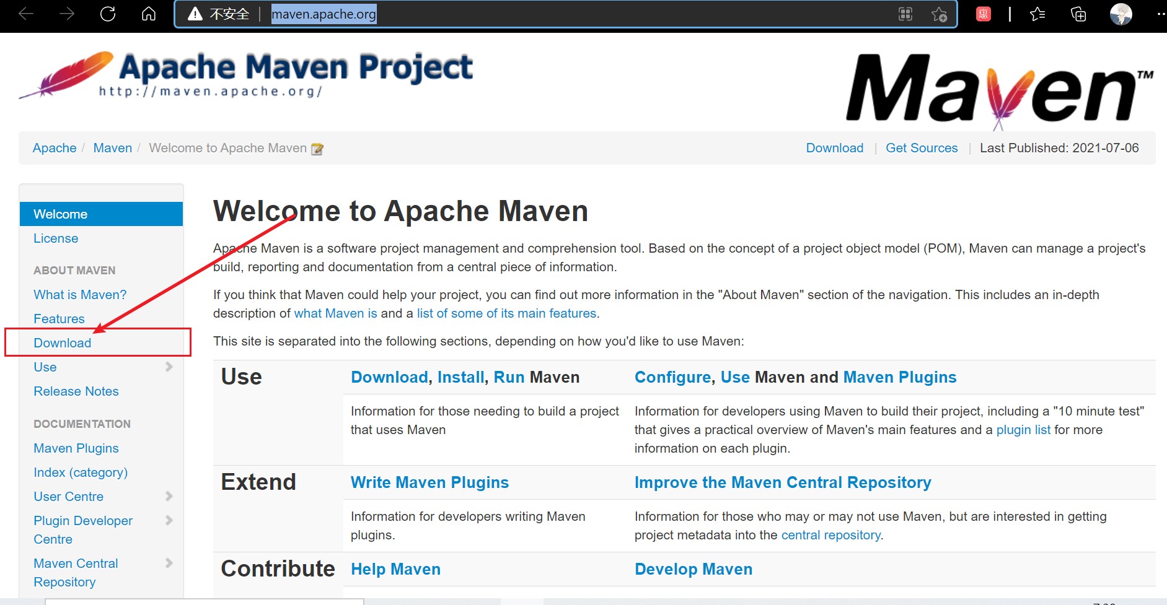Expand the User Centre submenu chevron
Viewport: 1167px width, 605px height.
coord(169,496)
